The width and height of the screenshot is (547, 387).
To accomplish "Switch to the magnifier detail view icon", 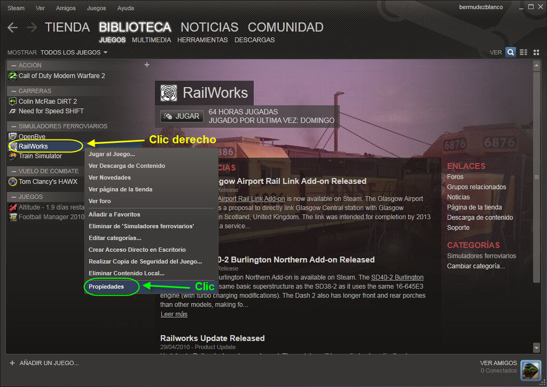I will (511, 52).
